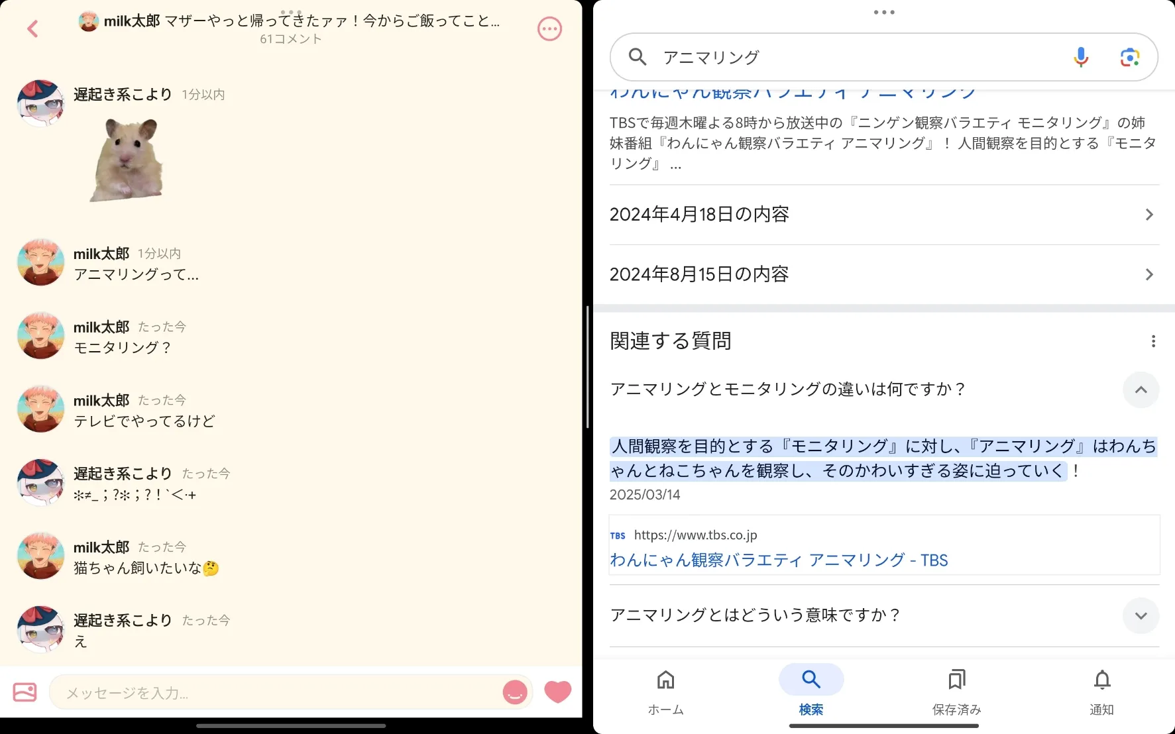
Task: Tap the hamster sticker image
Action: [127, 160]
